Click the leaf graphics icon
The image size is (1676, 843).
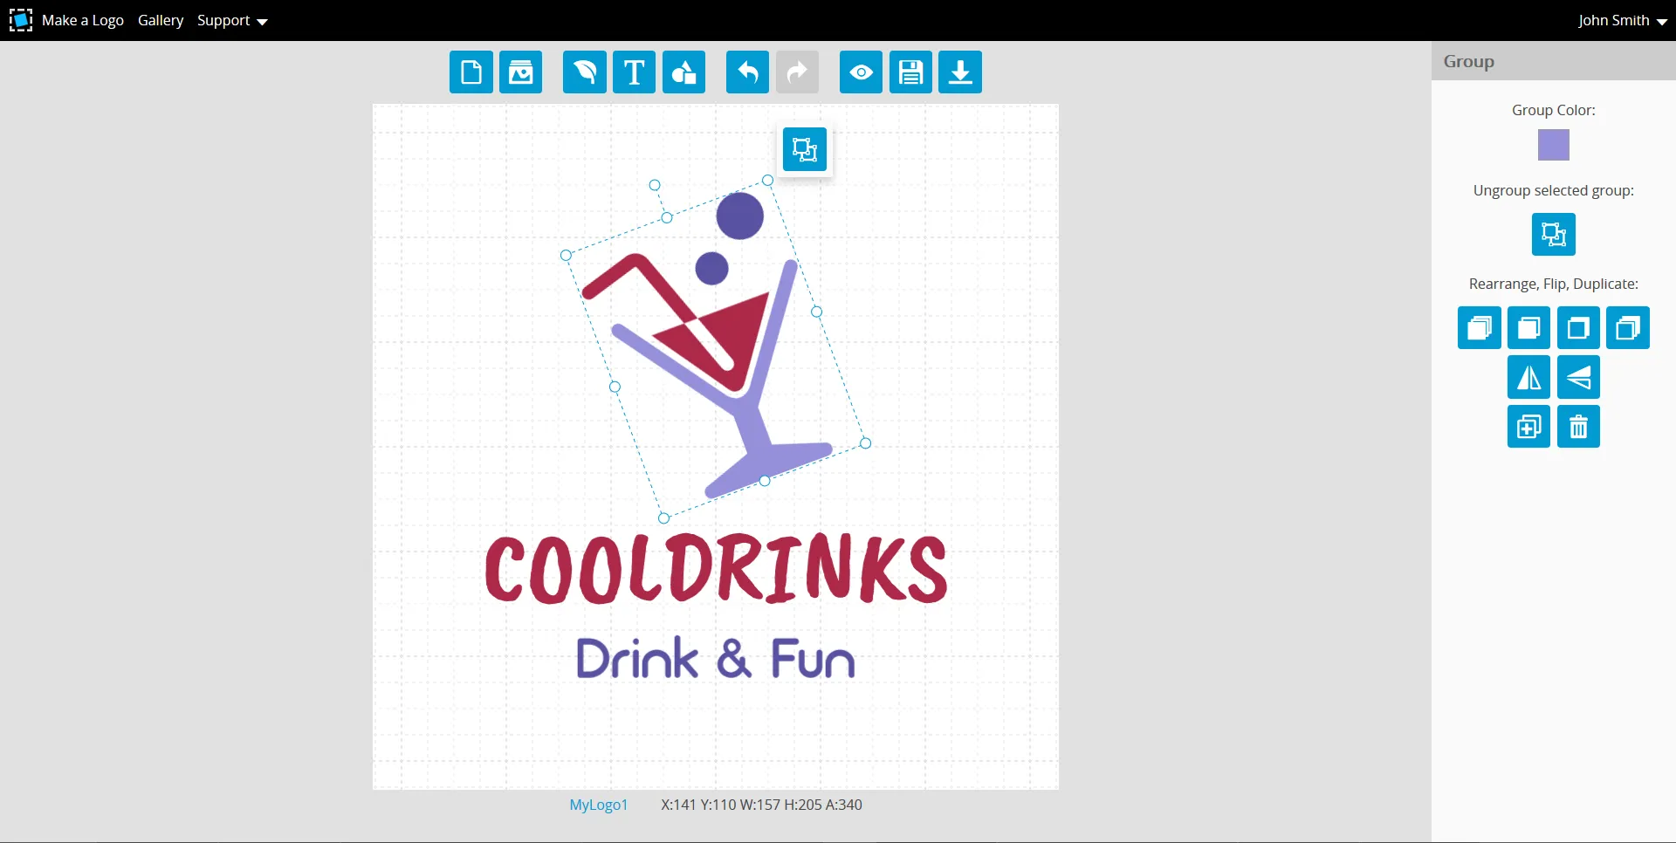click(x=583, y=72)
